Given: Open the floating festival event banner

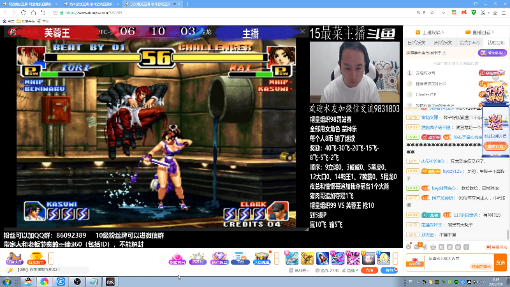Looking at the screenshot, I should [x=495, y=93].
